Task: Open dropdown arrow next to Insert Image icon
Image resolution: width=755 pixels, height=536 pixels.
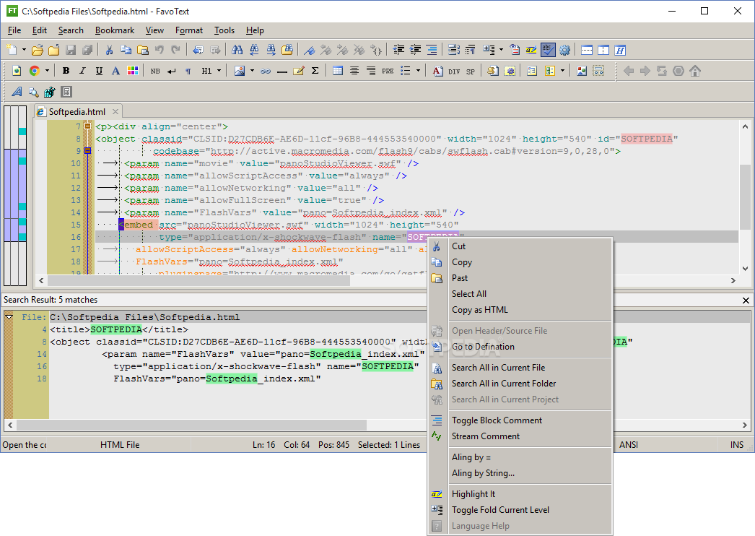Action: click(252, 71)
